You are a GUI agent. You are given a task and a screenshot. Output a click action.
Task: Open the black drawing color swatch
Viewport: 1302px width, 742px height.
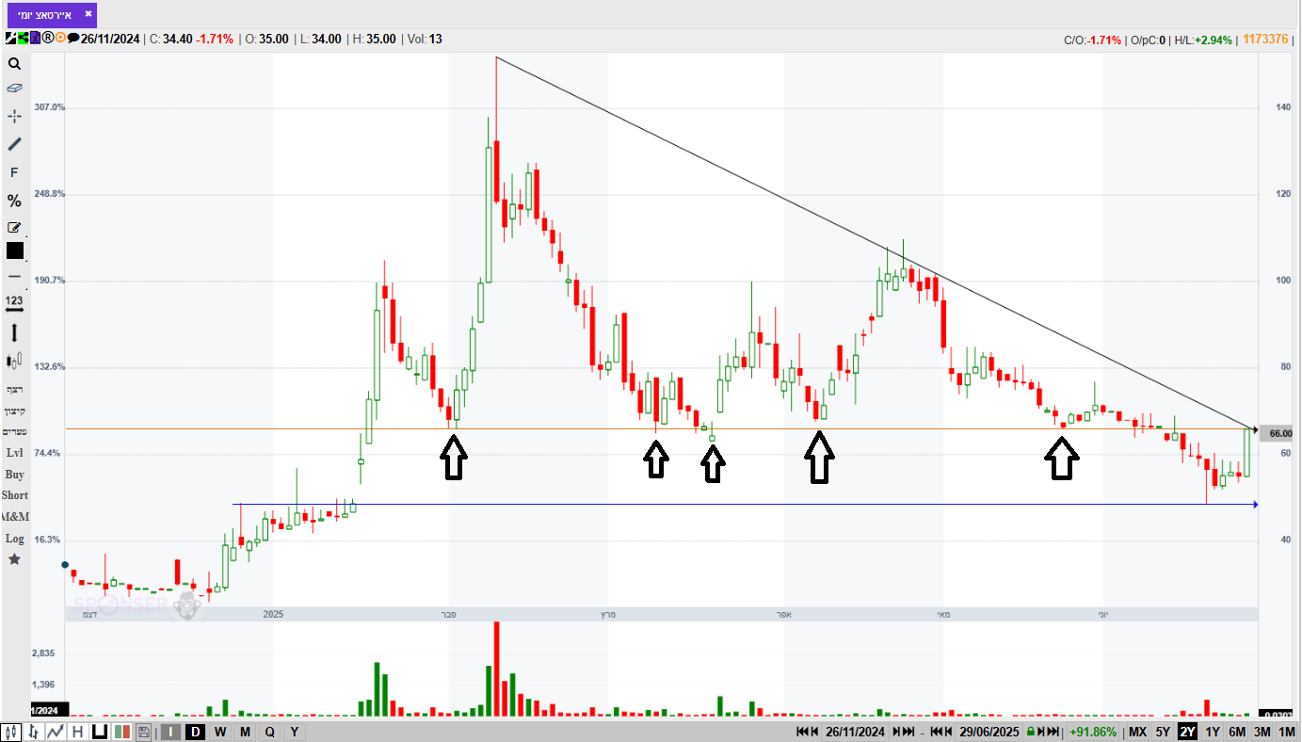click(x=14, y=250)
